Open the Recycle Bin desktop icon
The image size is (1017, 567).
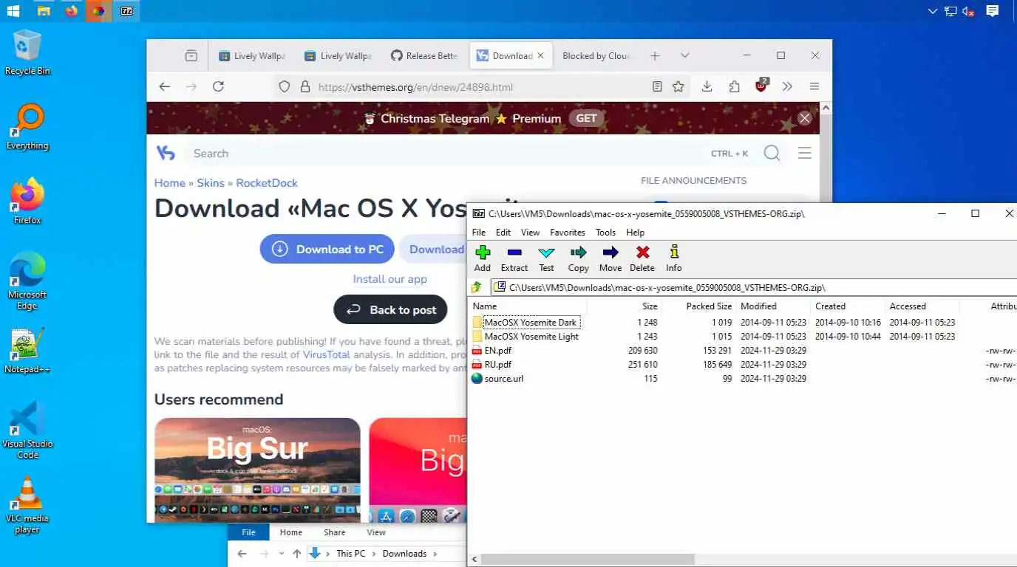pyautogui.click(x=27, y=52)
